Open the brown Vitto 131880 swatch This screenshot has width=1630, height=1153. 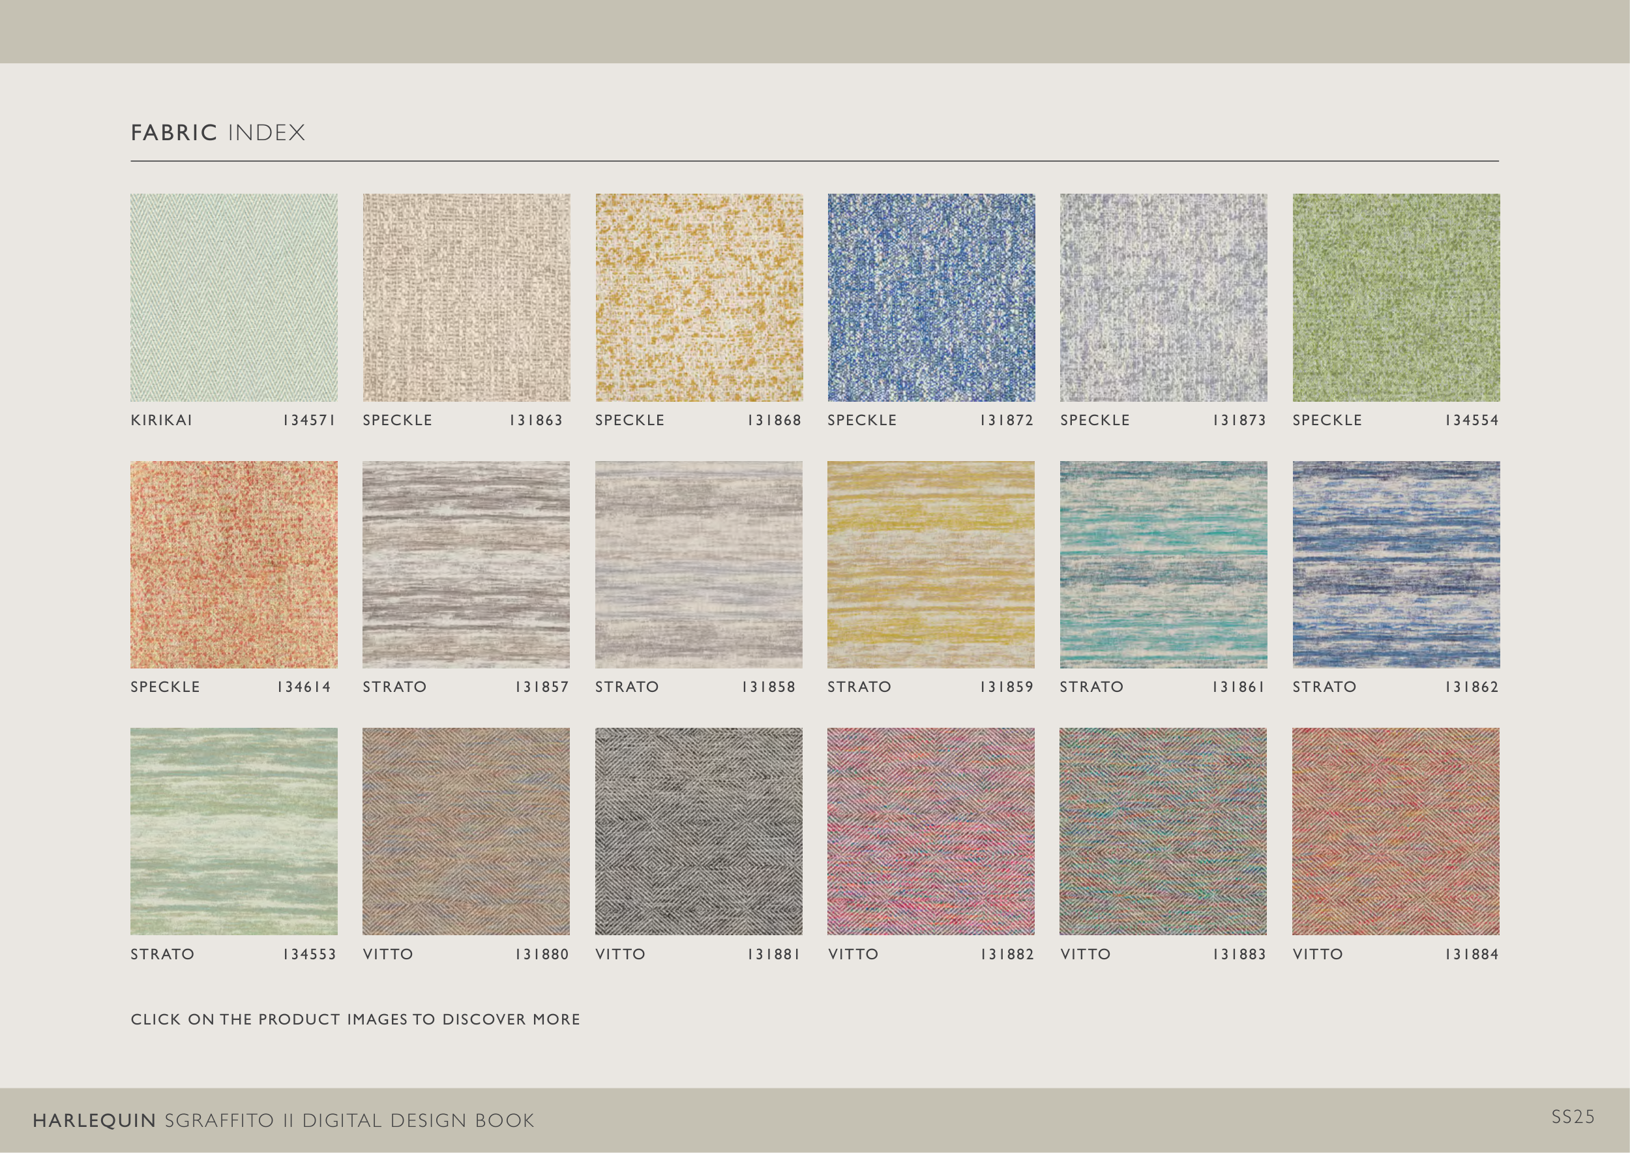[x=466, y=831]
